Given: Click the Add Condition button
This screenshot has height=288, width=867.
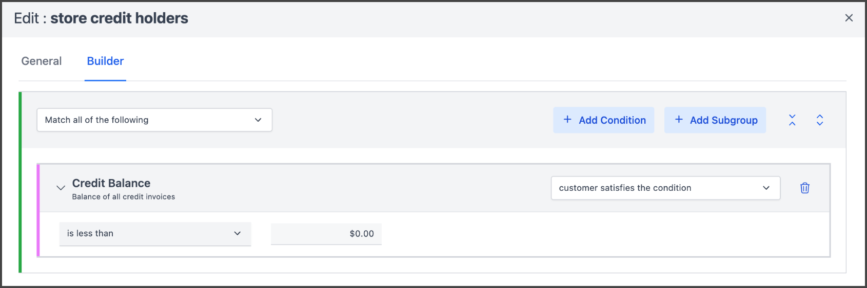Looking at the screenshot, I should 603,120.
